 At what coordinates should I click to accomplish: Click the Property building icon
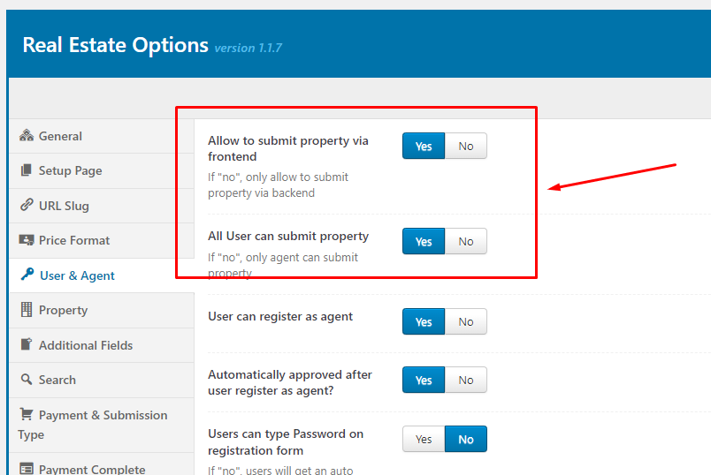coord(27,310)
